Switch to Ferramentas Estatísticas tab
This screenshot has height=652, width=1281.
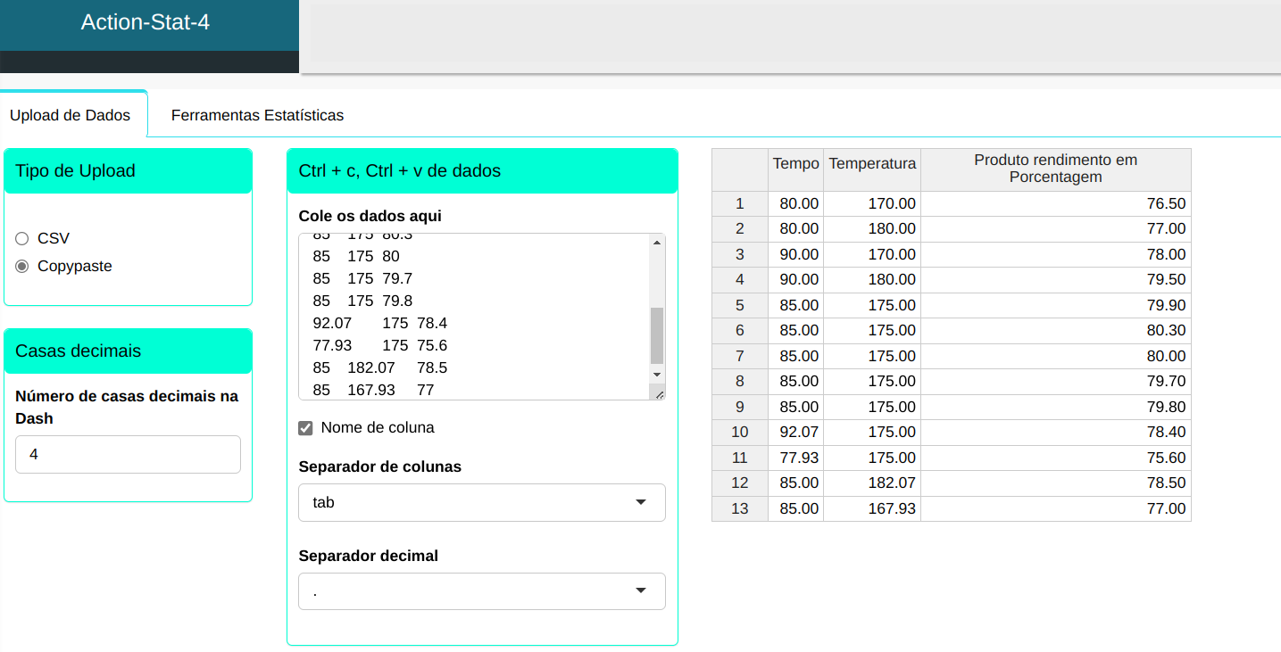click(257, 115)
